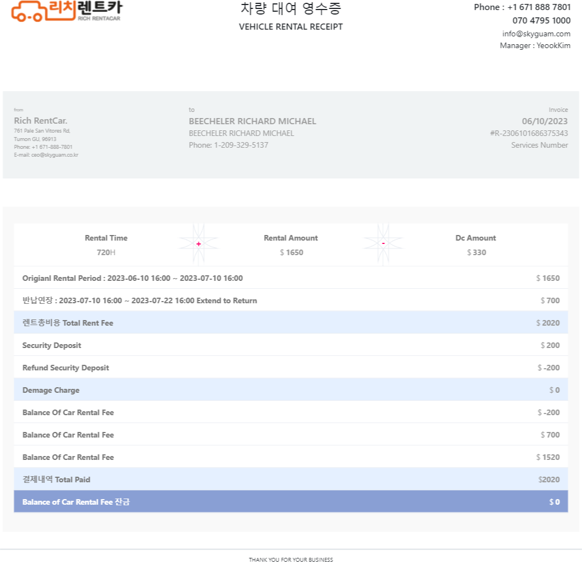Screen dimensions: 582x564
Task: Click THANK YOU FOR YOUR BUSINESS footer
Action: coord(290,560)
